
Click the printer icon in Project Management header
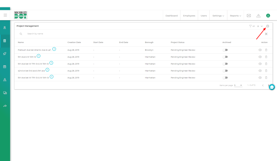pyautogui.click(x=268, y=26)
